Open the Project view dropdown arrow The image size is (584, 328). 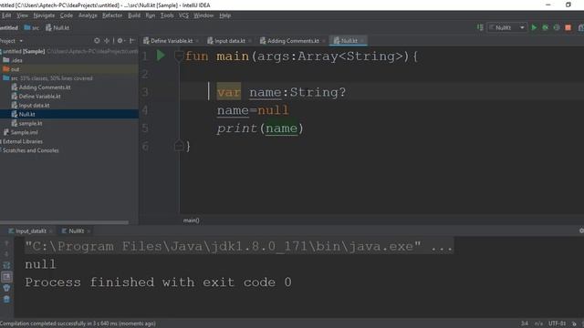(x=21, y=41)
